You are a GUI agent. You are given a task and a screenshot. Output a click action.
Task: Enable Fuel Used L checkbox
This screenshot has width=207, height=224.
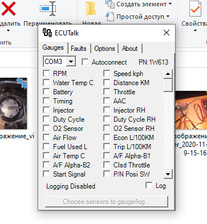(x=46, y=146)
